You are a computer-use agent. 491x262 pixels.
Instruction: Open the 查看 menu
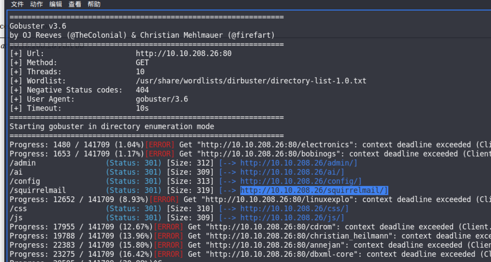click(75, 4)
